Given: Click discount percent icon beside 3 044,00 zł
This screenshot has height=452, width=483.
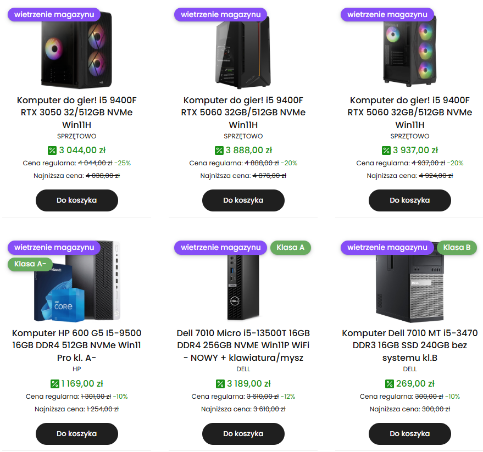Looking at the screenshot, I should point(52,150).
